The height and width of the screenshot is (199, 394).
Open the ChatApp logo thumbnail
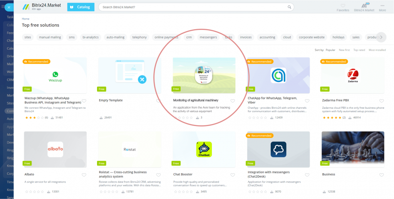(278, 75)
